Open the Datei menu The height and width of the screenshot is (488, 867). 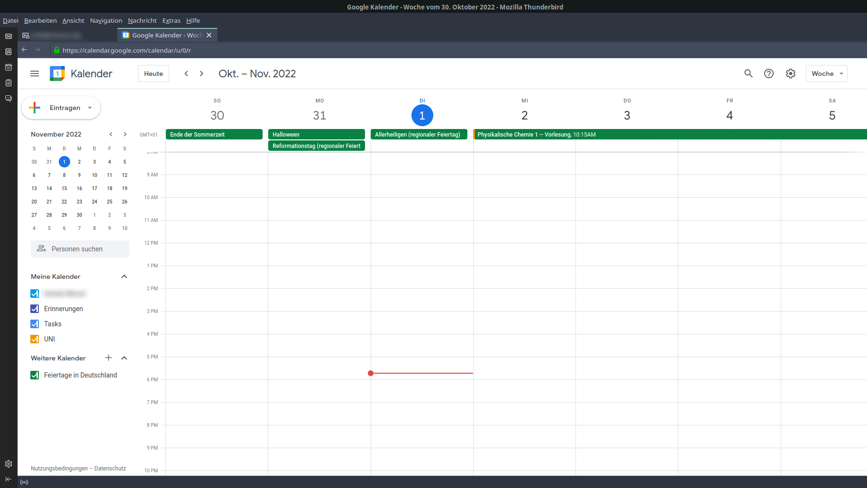(10, 20)
